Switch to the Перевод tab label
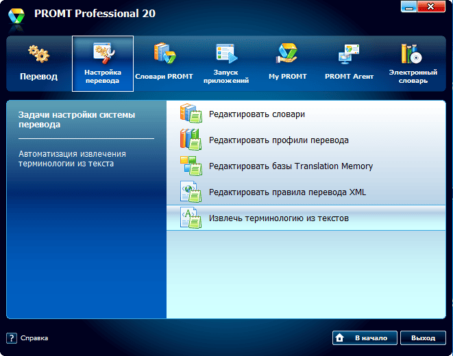This screenshot has width=453, height=356. (38, 77)
